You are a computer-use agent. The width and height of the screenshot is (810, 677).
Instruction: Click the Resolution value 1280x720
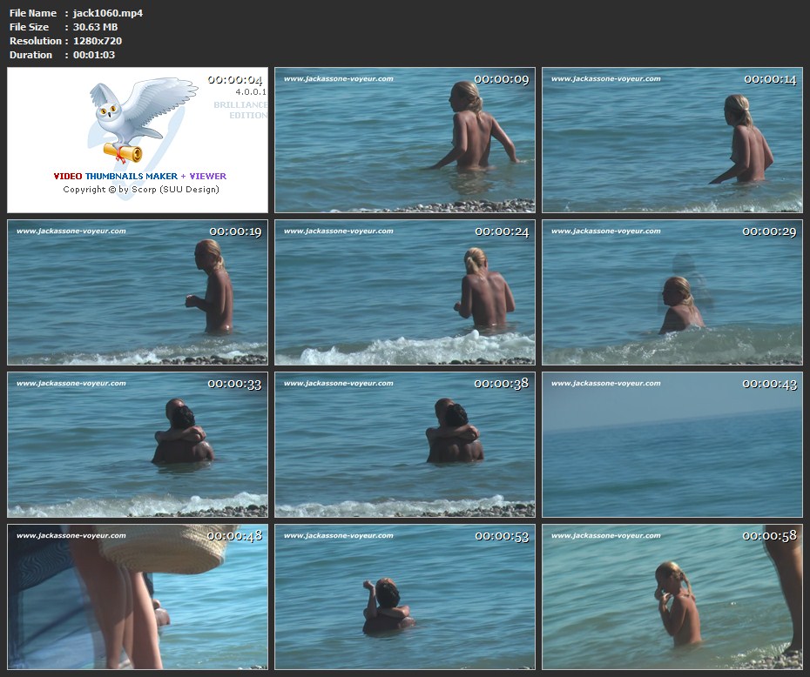click(98, 41)
